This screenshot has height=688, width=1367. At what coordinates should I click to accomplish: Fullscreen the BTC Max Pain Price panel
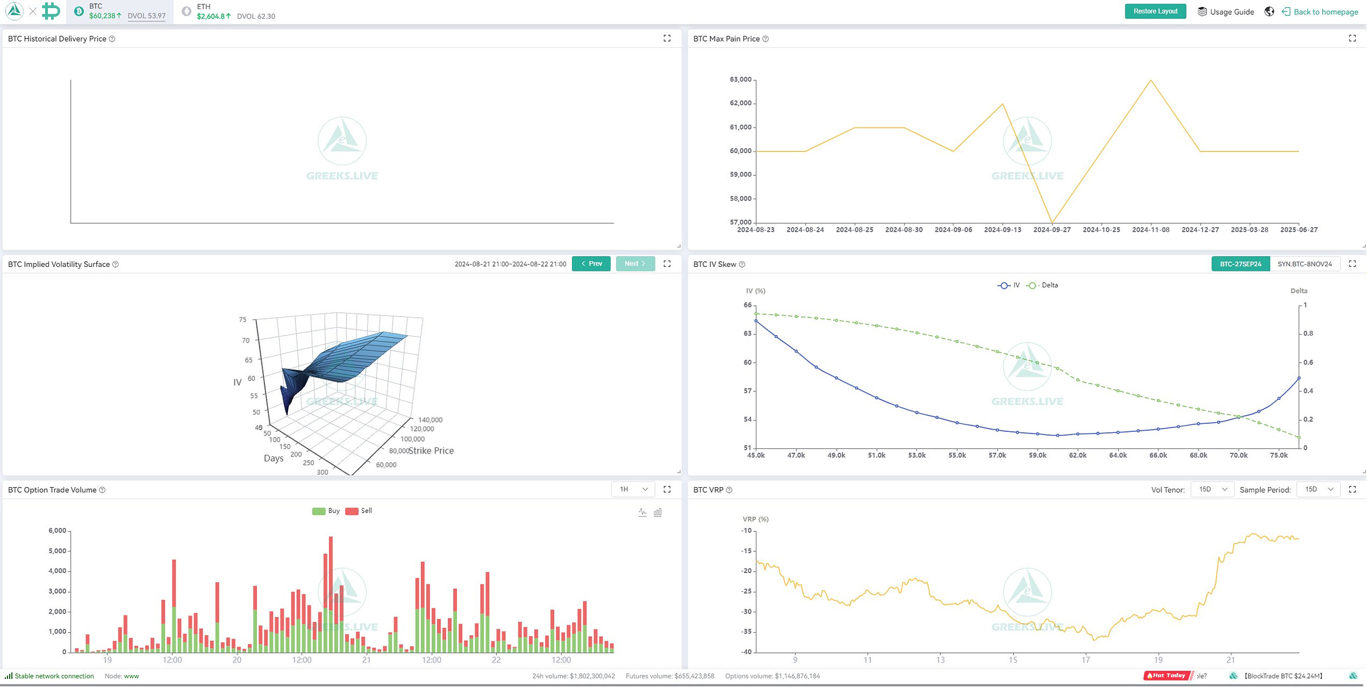[x=1352, y=38]
